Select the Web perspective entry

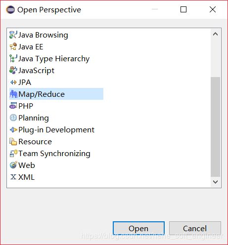pyautogui.click(x=22, y=165)
